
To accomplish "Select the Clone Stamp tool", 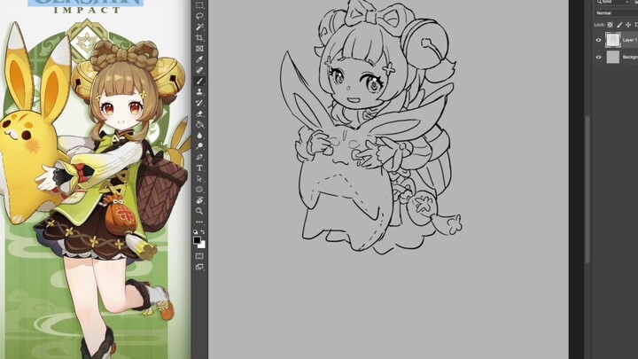I will pos(199,92).
